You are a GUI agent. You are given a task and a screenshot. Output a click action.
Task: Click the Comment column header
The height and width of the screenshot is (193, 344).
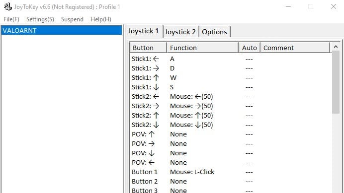pyautogui.click(x=295, y=48)
